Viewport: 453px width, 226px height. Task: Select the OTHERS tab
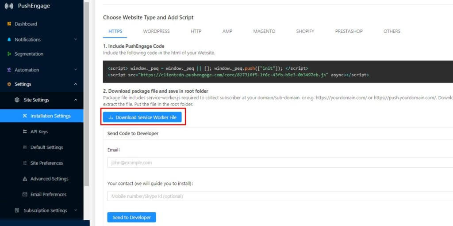(392, 31)
